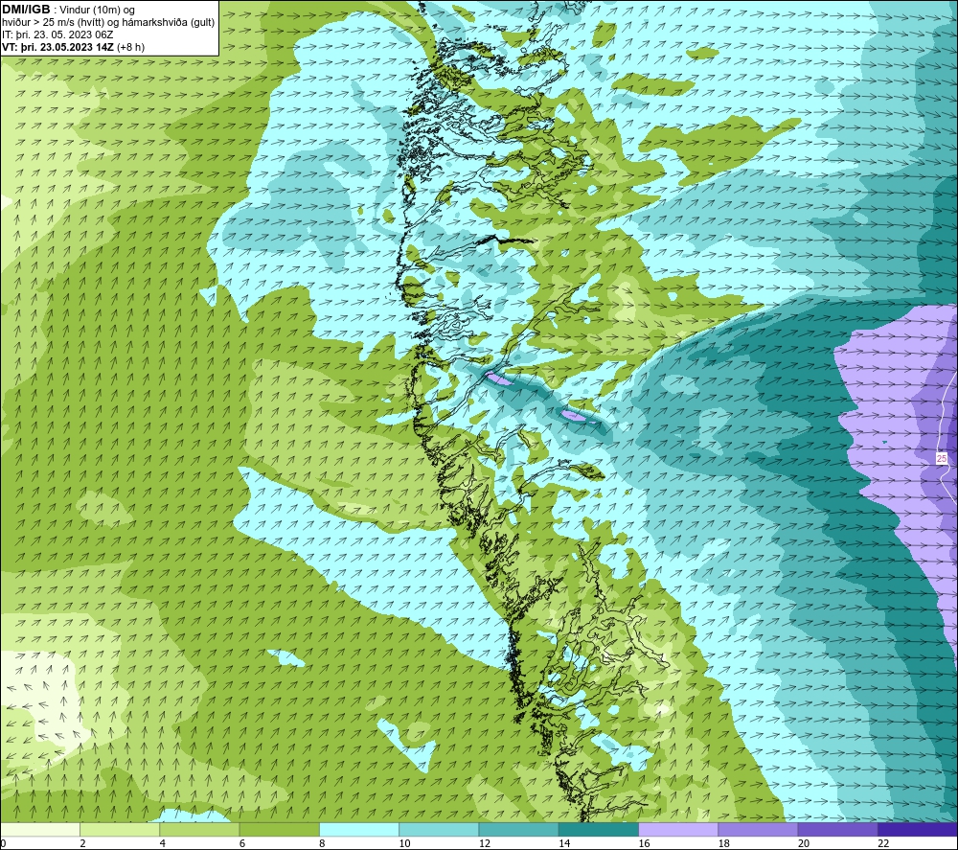This screenshot has height=850, width=958.
Task: Click the scale label 4
Action: pyautogui.click(x=163, y=843)
